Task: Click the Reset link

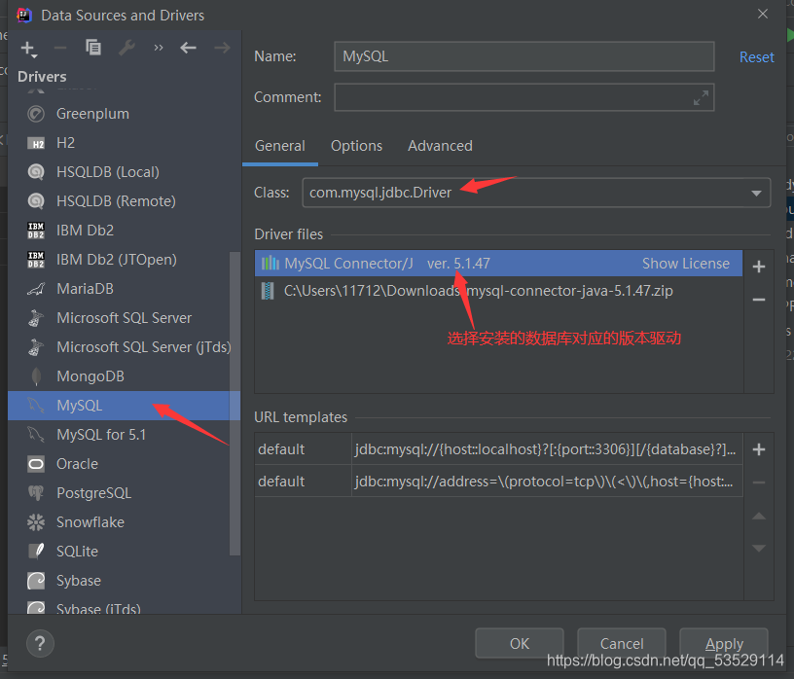Action: click(756, 57)
